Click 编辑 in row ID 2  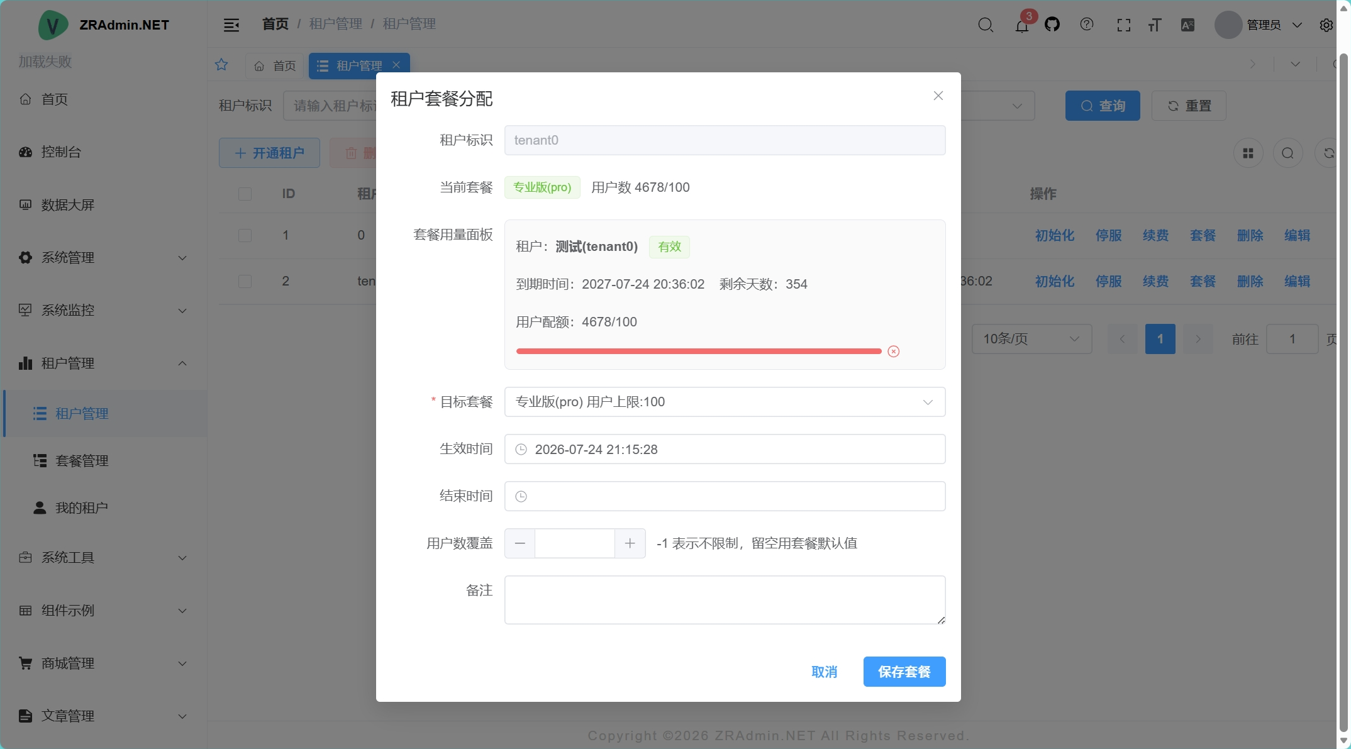click(1297, 282)
